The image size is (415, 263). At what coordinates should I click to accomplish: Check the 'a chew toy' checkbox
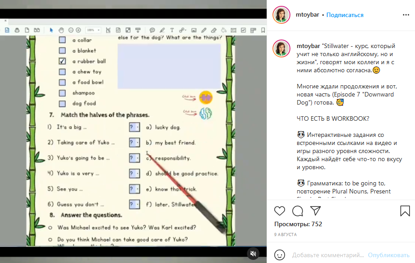tap(63, 72)
